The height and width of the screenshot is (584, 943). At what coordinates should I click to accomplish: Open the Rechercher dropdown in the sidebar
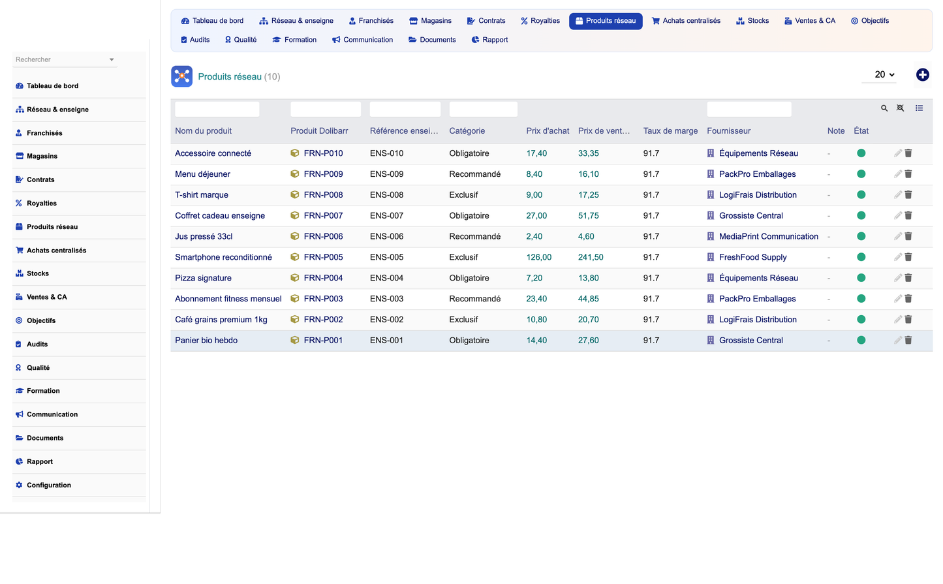click(65, 59)
